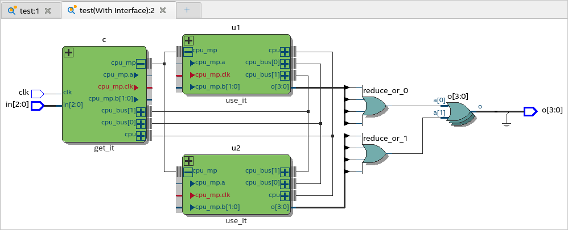Close the test:1 tab
This screenshot has width=568, height=230.
(47, 11)
